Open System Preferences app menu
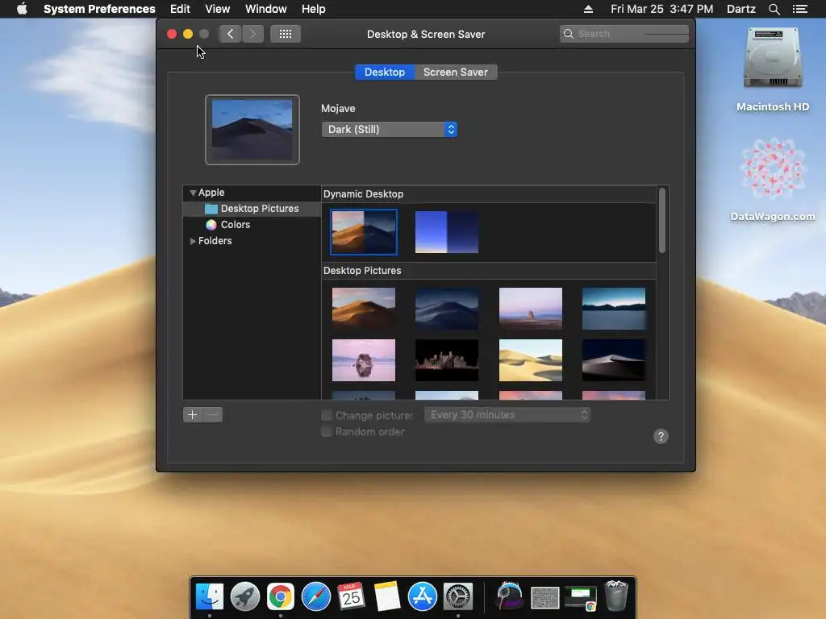Screen dimensions: 826x619 click(x=99, y=9)
